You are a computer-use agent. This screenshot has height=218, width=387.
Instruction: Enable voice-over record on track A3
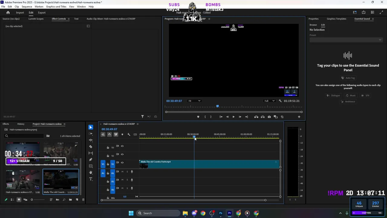[x=132, y=188]
